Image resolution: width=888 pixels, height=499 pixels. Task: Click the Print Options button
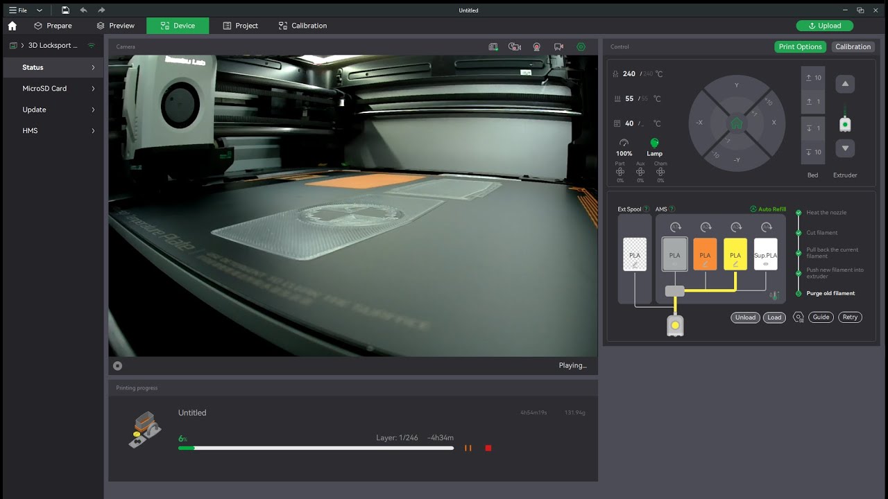(800, 47)
